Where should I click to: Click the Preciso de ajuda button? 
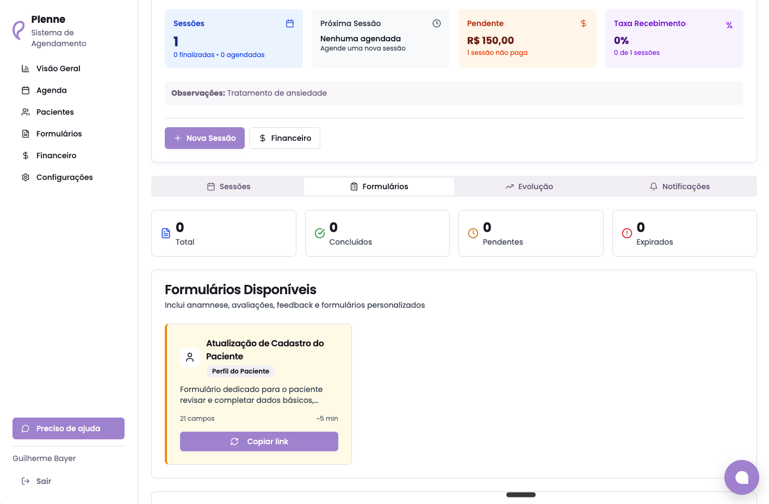[68, 428]
